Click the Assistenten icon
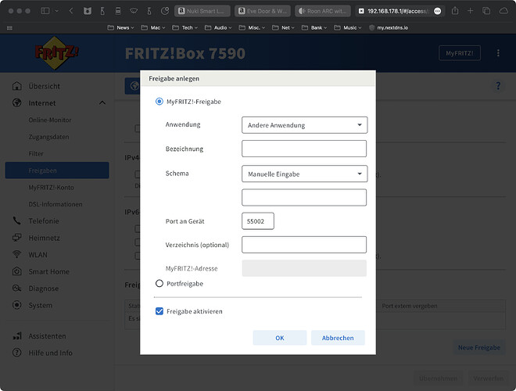Screen dimensions: 516x391 tap(16, 335)
